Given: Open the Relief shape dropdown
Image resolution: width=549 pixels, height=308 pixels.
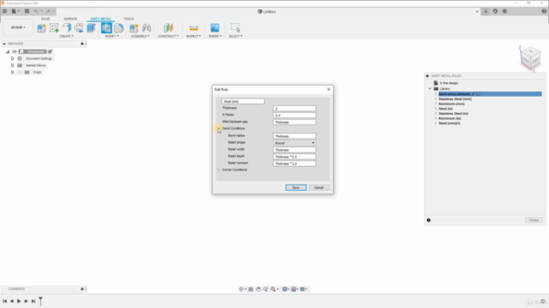Looking at the screenshot, I should pyautogui.click(x=294, y=143).
